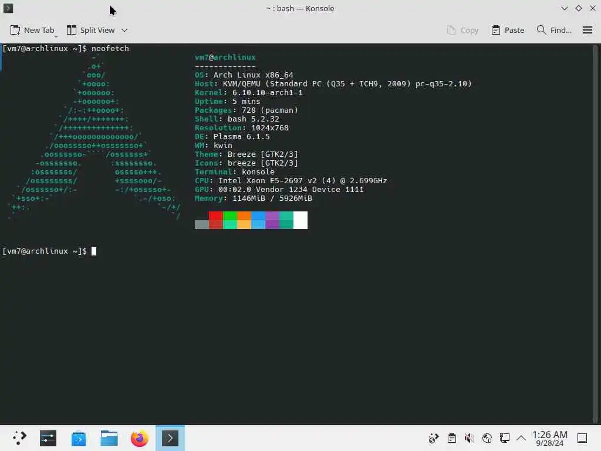Click the white color block in neofetch output
Screen dimensions: 601x451
pos(300,220)
